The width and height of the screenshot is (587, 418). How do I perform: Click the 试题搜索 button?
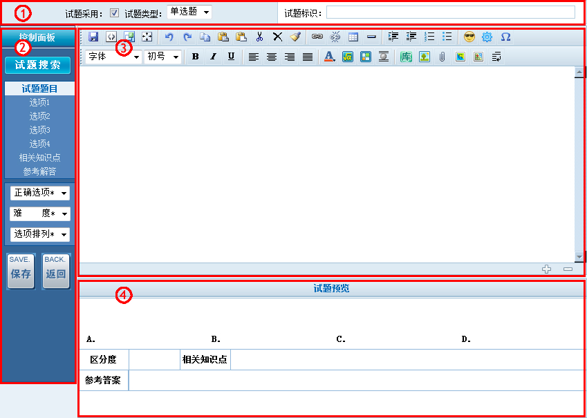coord(38,65)
